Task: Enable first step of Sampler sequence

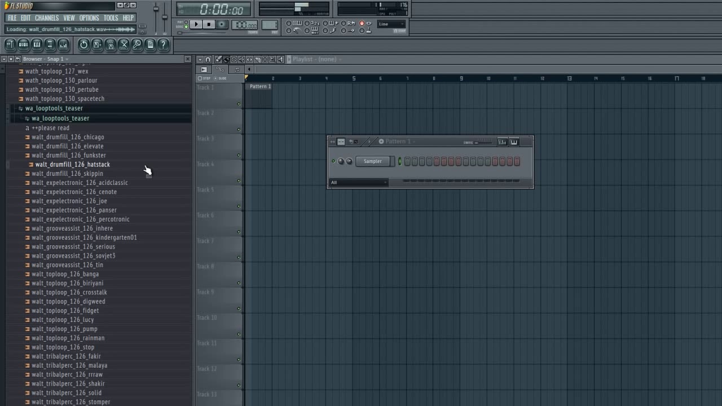Action: [407, 161]
